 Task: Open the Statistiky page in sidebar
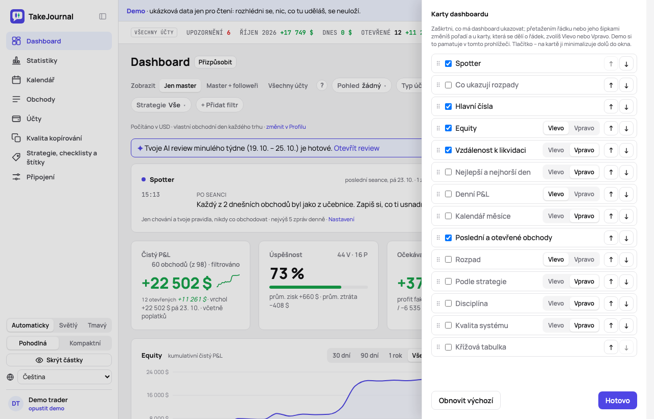[x=59, y=60]
